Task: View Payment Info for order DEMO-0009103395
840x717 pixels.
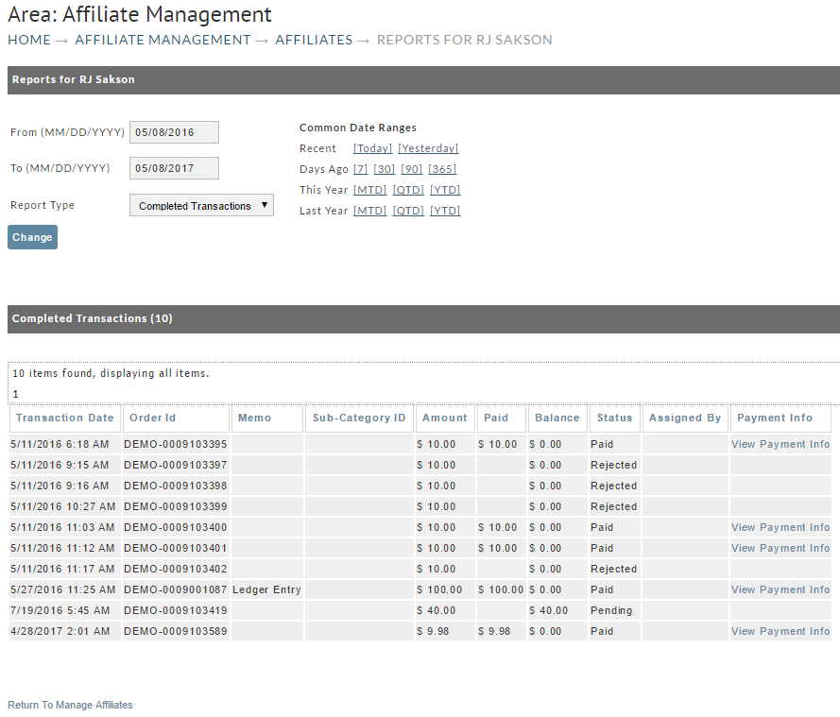Action: 780,444
